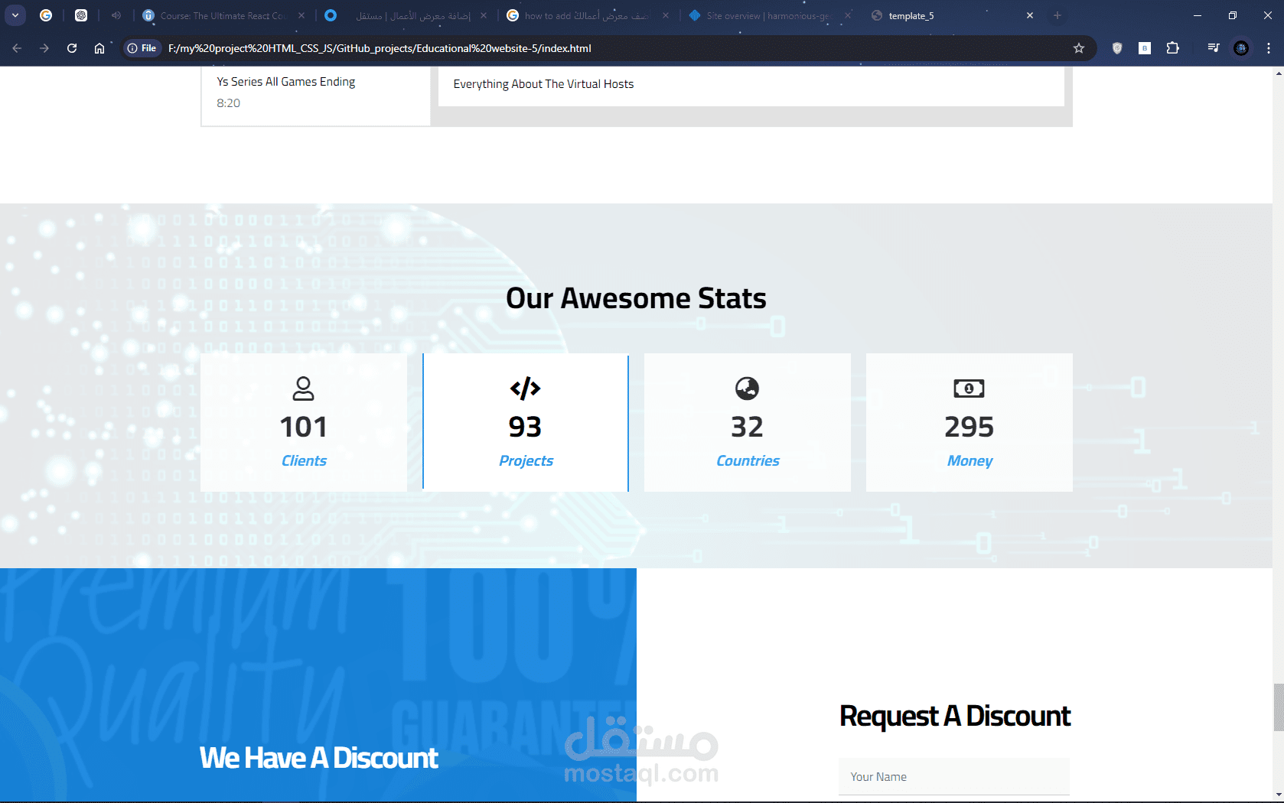Close the مستقل portfolio tab
The image size is (1284, 803).
[484, 15]
